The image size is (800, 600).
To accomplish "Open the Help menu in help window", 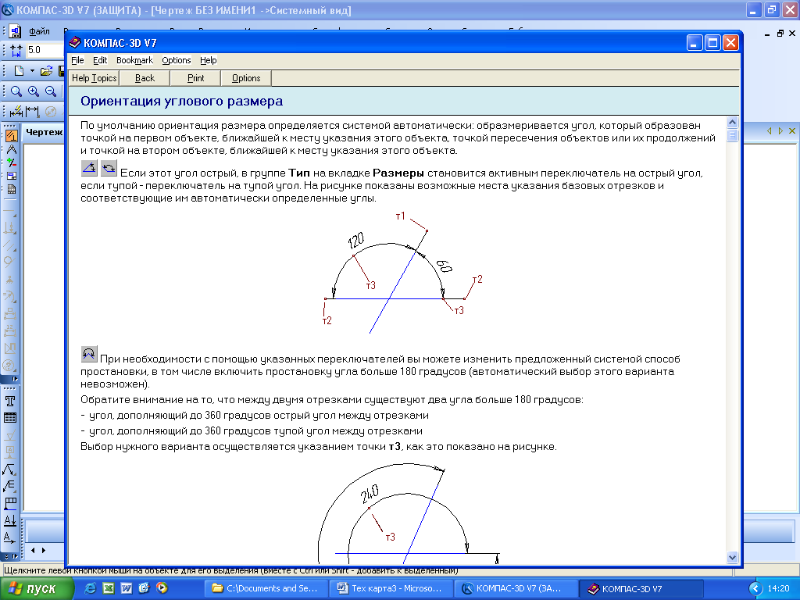I will [208, 60].
